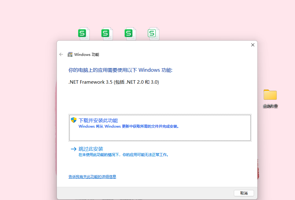Select the second WPS spreadsheet file on desktop
295x200 pixels.
(x=107, y=34)
